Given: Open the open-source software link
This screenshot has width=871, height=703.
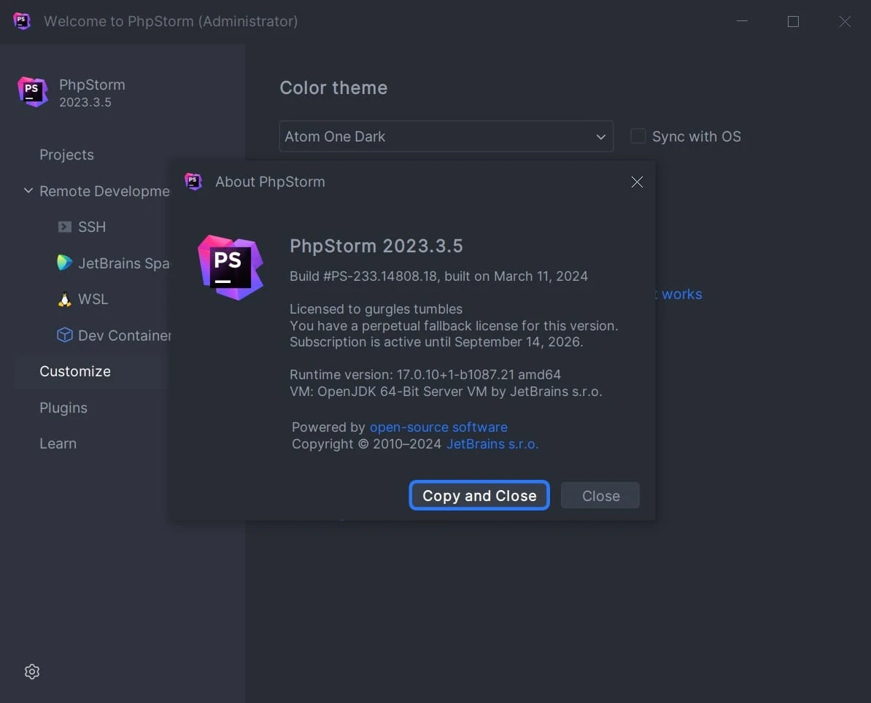Looking at the screenshot, I should (x=438, y=427).
